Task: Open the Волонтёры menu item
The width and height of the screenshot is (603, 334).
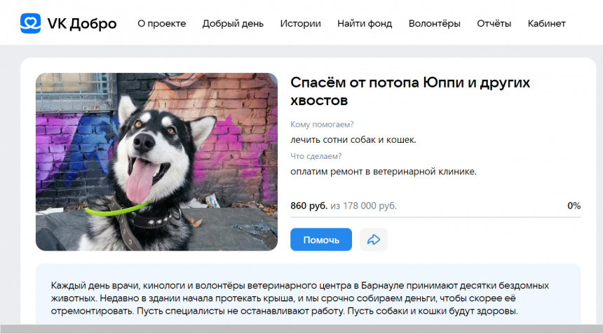Action: (434, 23)
